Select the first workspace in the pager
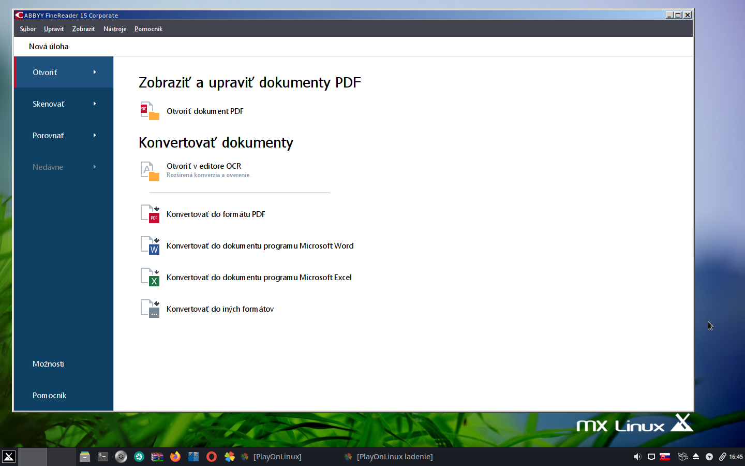Viewport: 745px width, 466px height. [33, 457]
